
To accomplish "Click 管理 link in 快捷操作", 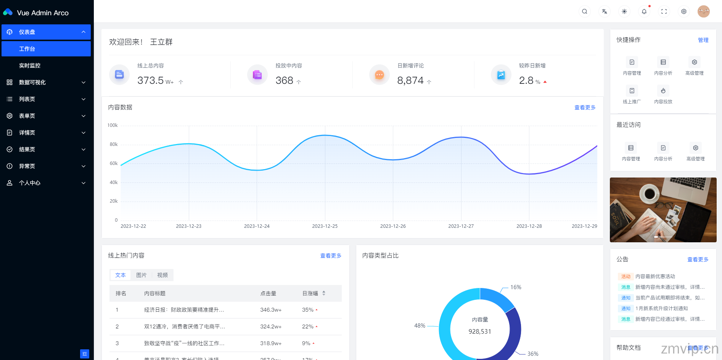I will point(703,40).
